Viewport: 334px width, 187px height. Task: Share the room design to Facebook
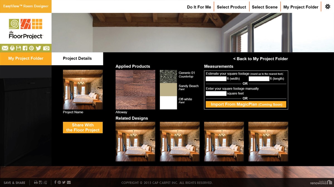click(x=25, y=48)
